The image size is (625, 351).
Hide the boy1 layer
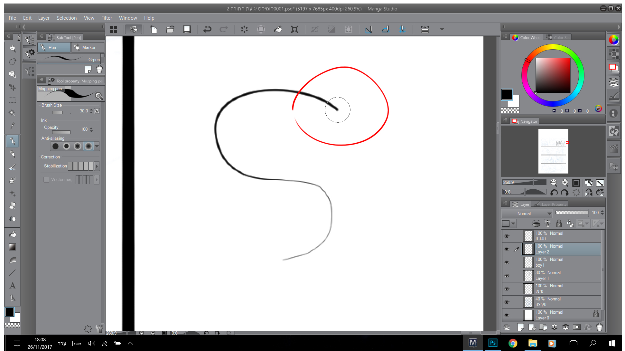point(507,262)
